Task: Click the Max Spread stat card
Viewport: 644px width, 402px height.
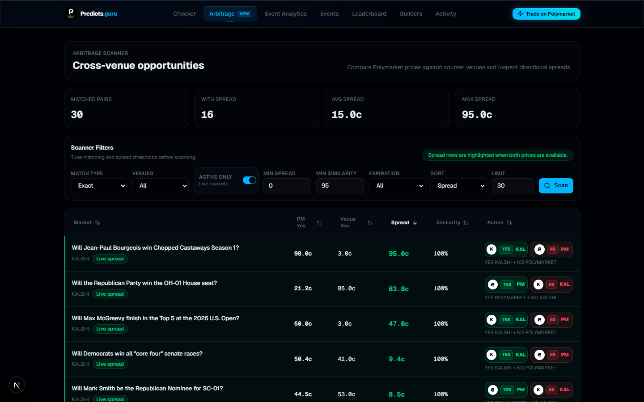Action: click(x=517, y=109)
